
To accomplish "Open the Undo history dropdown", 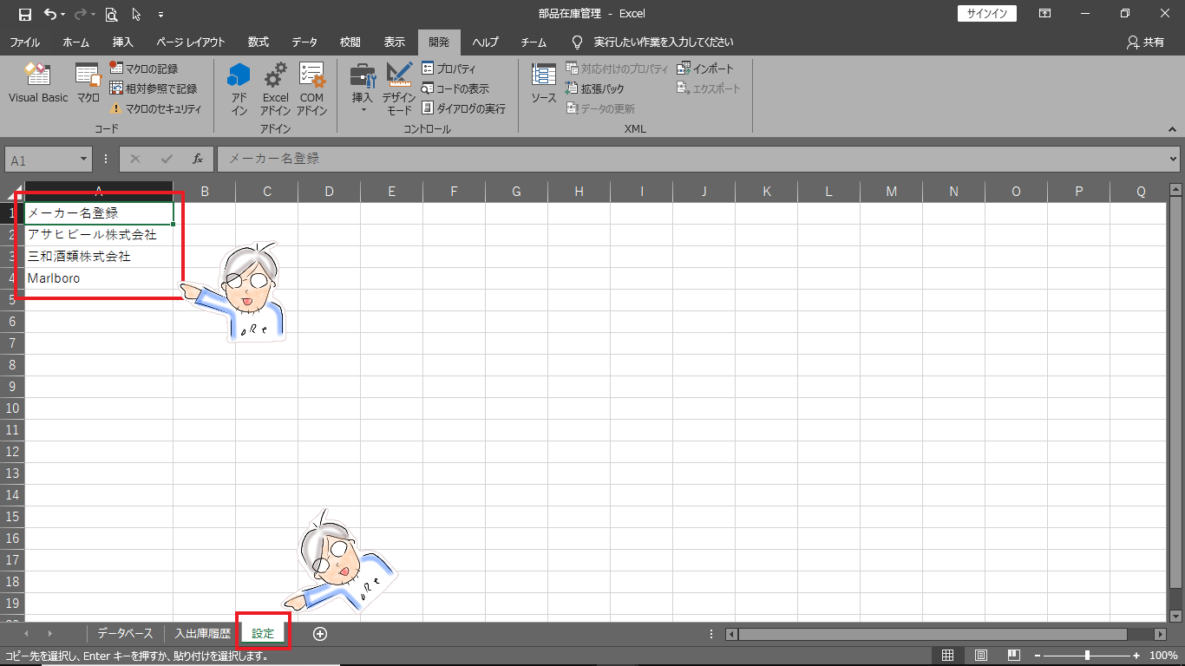I will [x=63, y=14].
